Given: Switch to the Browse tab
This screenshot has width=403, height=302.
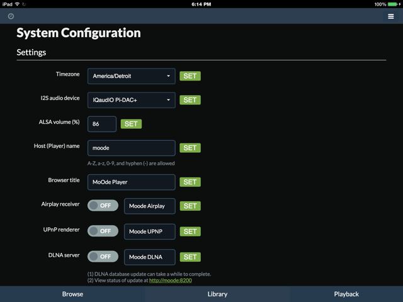Looking at the screenshot, I should (x=72, y=294).
